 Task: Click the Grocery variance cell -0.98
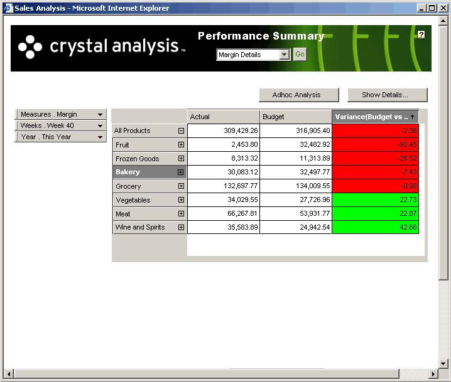coord(375,186)
